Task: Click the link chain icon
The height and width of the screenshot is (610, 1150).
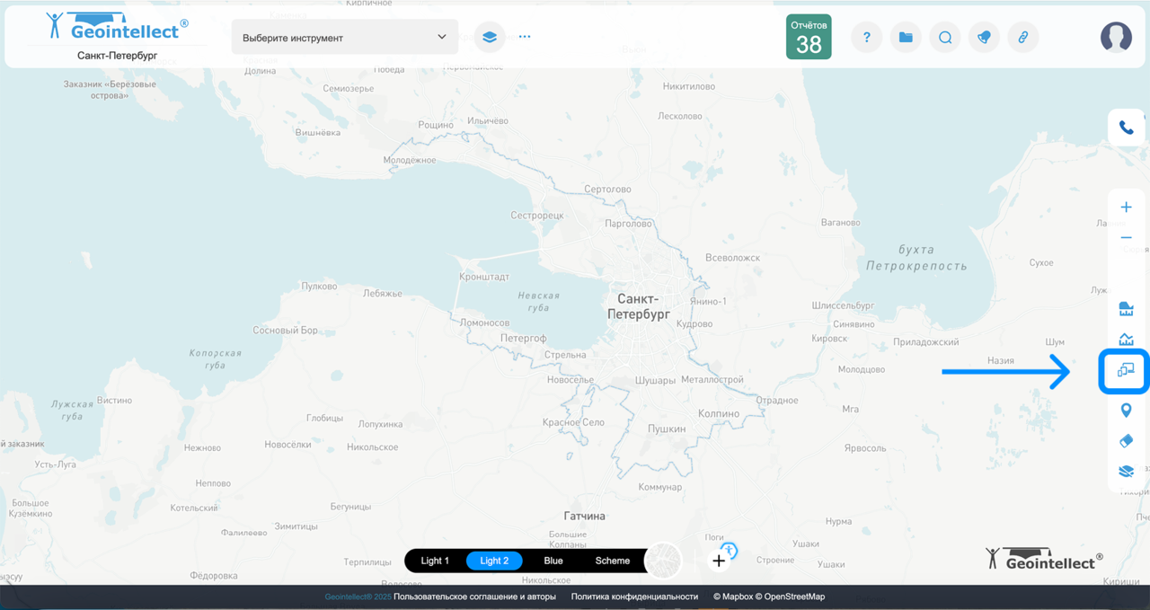Action: [x=1022, y=37]
